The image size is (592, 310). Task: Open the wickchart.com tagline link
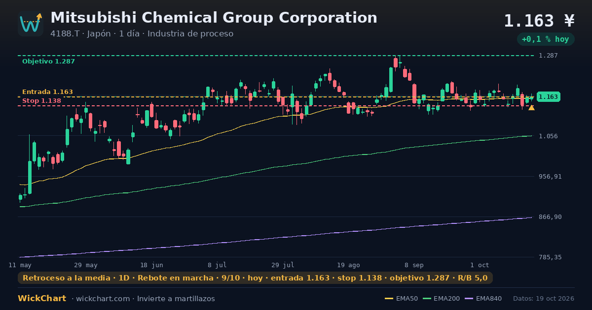143,299
